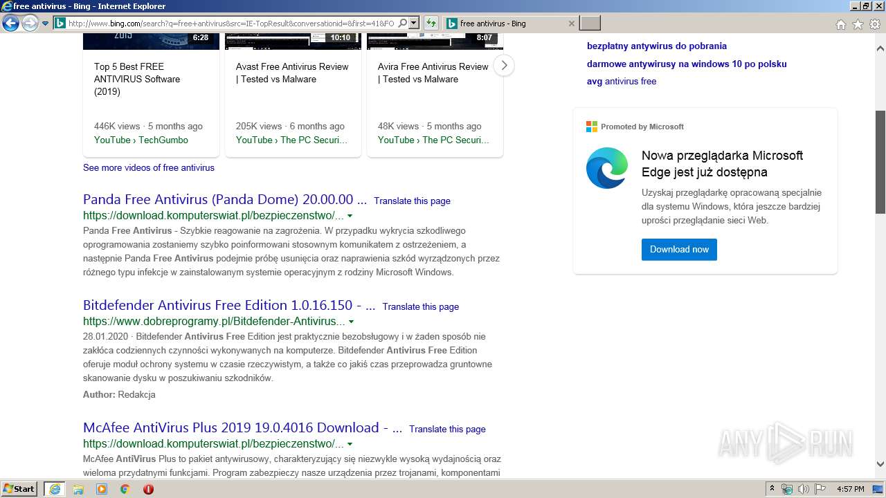
Task: Click the network tray icon
Action: click(x=787, y=489)
